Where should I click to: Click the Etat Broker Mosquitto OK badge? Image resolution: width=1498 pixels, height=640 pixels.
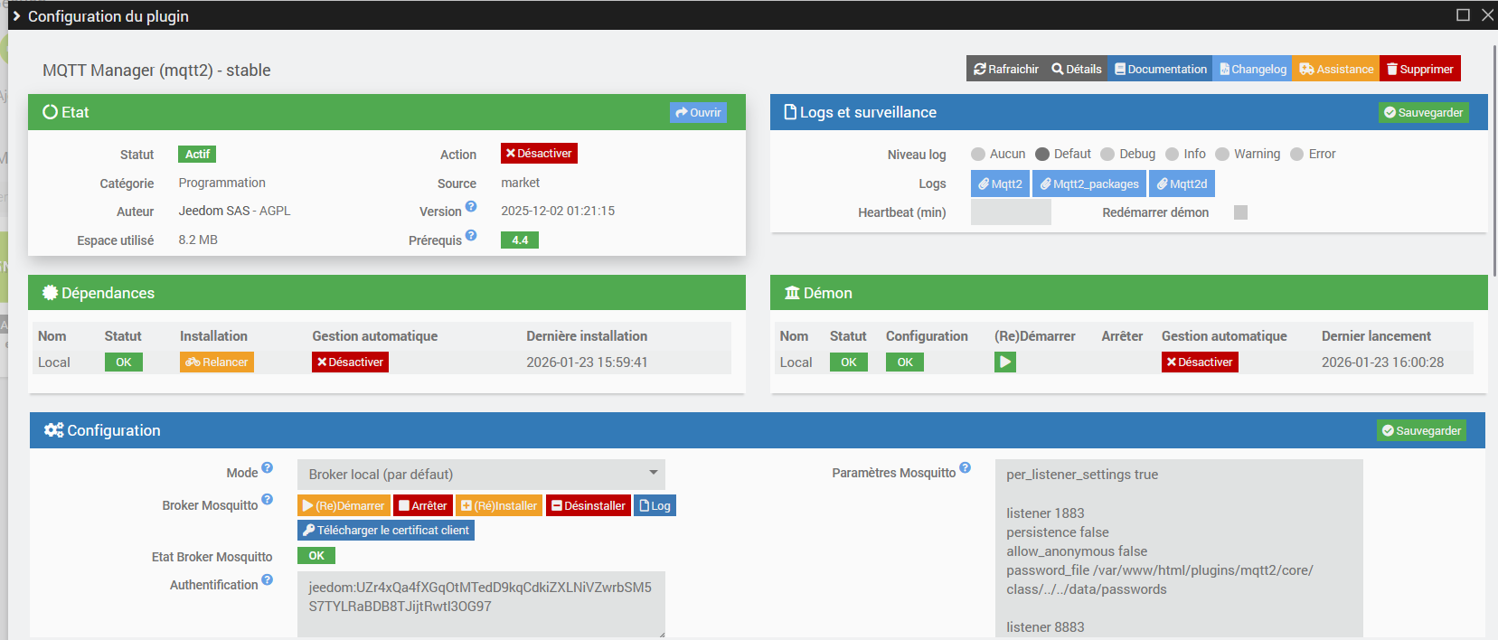(x=316, y=555)
